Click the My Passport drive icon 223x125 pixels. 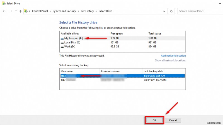(62, 39)
